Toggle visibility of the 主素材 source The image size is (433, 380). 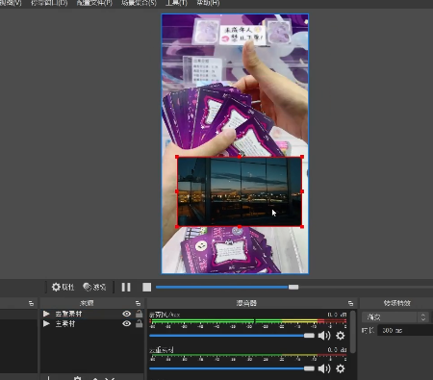(127, 323)
